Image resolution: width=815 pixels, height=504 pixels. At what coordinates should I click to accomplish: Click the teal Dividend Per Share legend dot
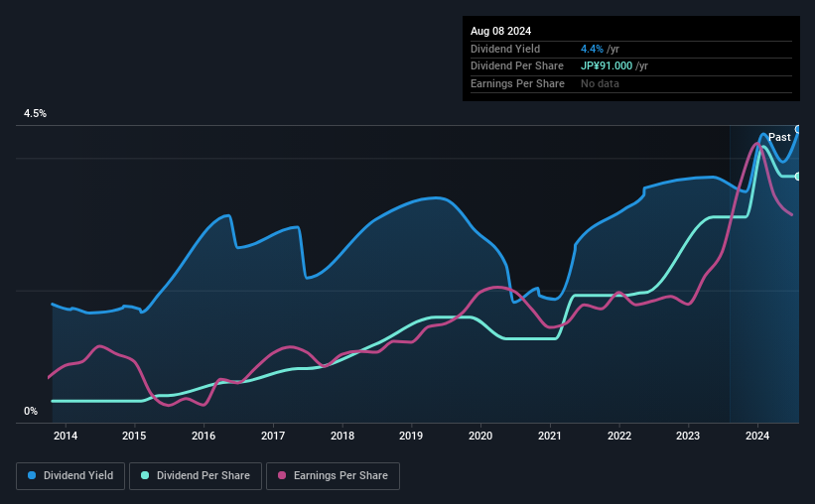click(x=145, y=475)
